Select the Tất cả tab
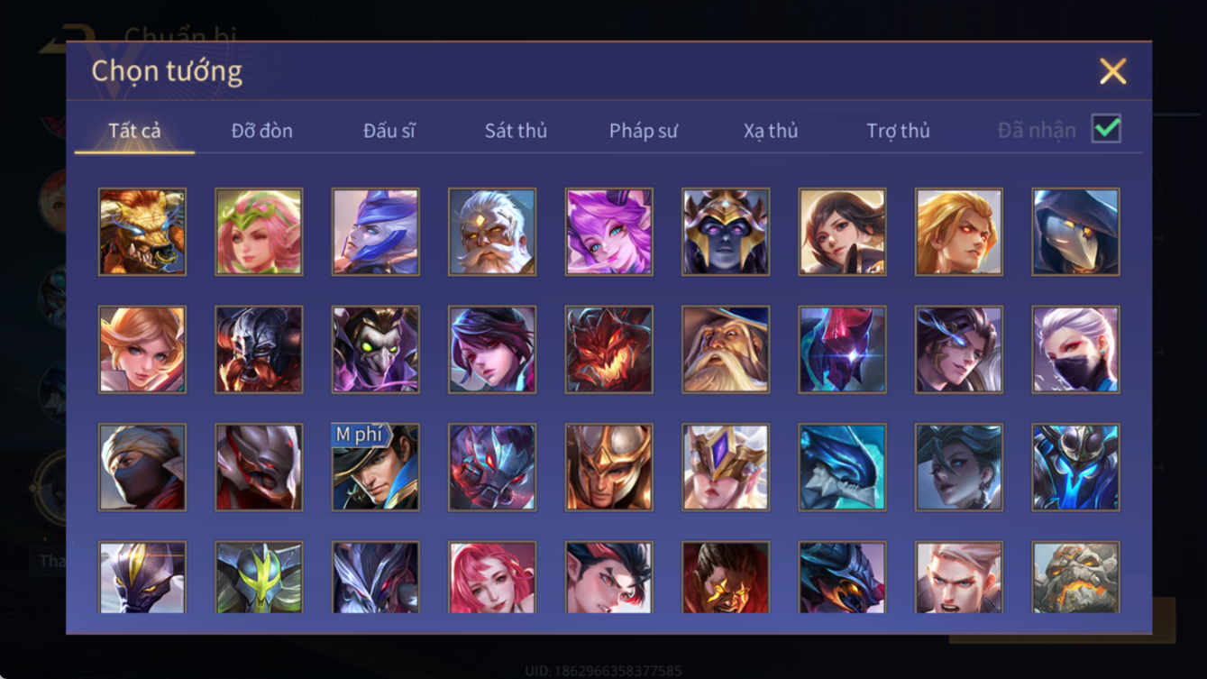This screenshot has width=1207, height=679. point(134,131)
